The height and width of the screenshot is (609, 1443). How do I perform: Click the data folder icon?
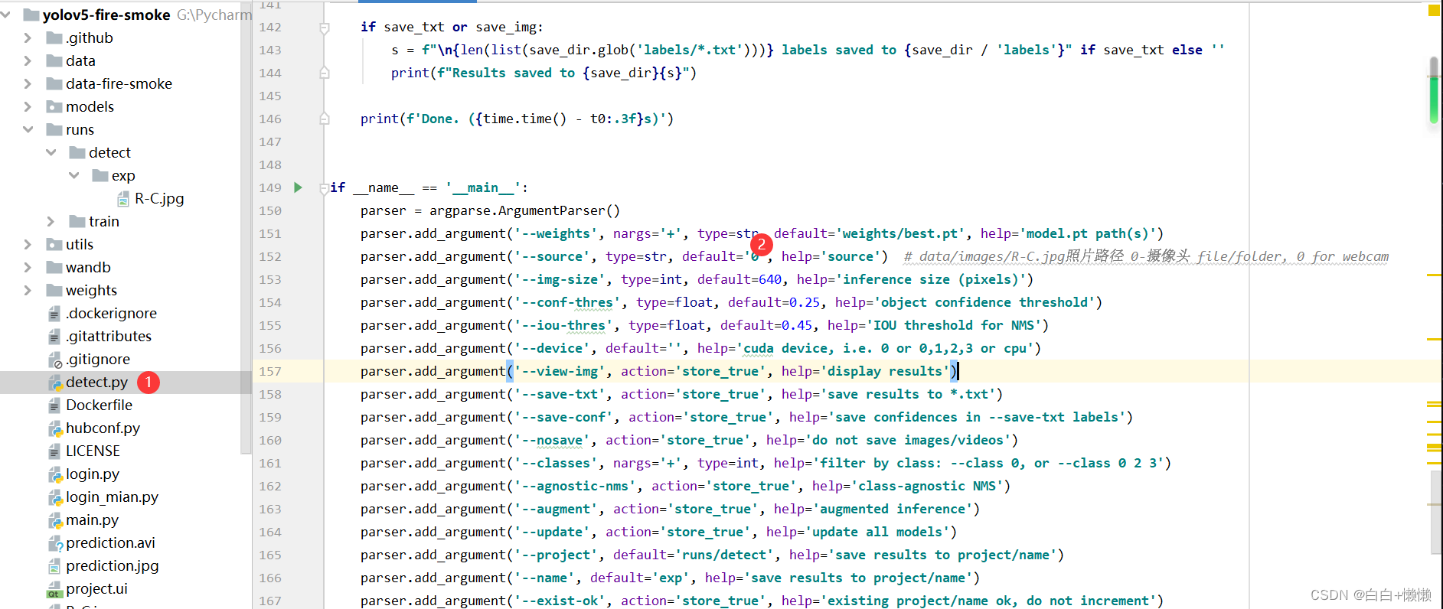(54, 60)
